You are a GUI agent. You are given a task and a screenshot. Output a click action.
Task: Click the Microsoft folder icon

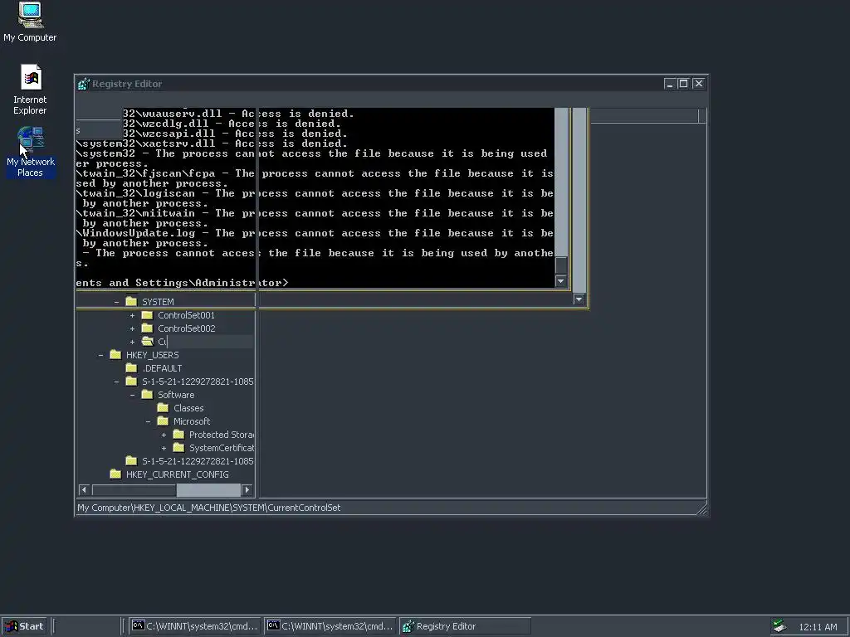point(163,421)
